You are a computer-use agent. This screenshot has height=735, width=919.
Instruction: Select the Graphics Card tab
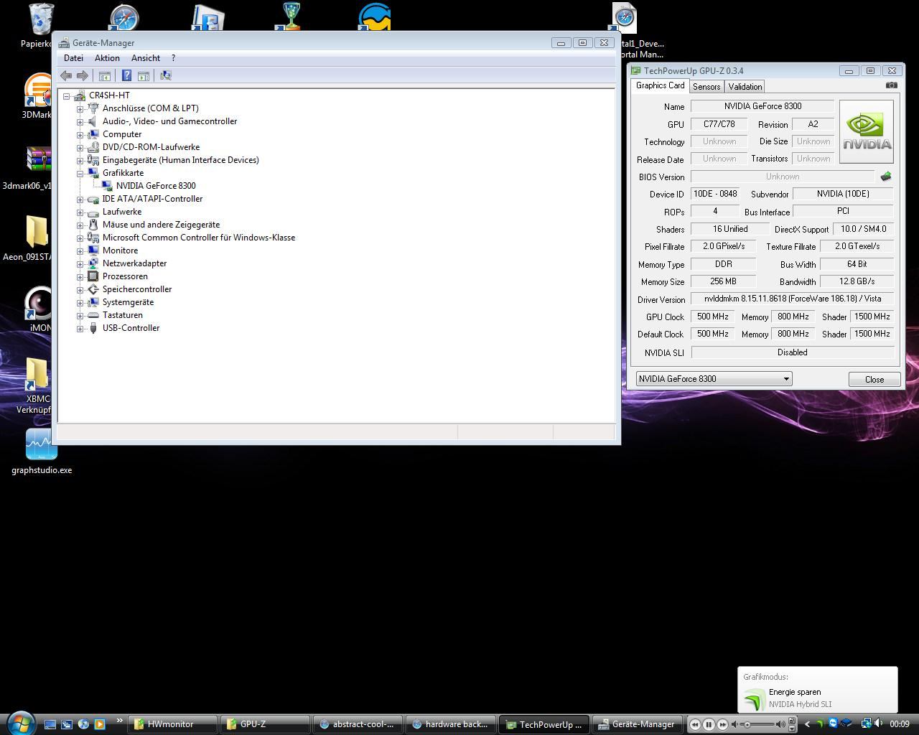click(x=660, y=85)
